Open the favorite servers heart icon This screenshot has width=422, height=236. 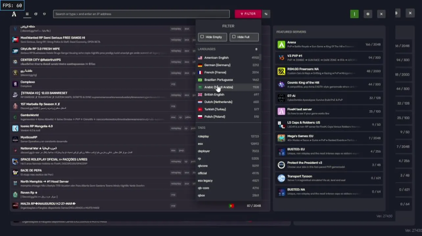click(x=44, y=14)
